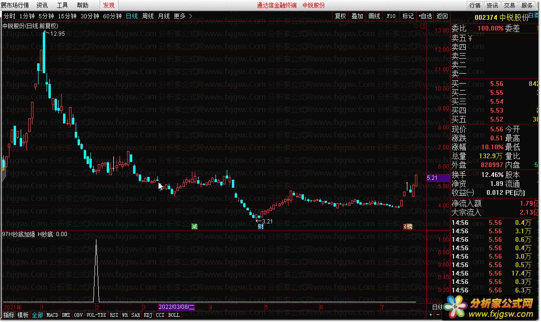Open the 发现 tab
The height and width of the screenshot is (322, 541).
(x=109, y=5)
